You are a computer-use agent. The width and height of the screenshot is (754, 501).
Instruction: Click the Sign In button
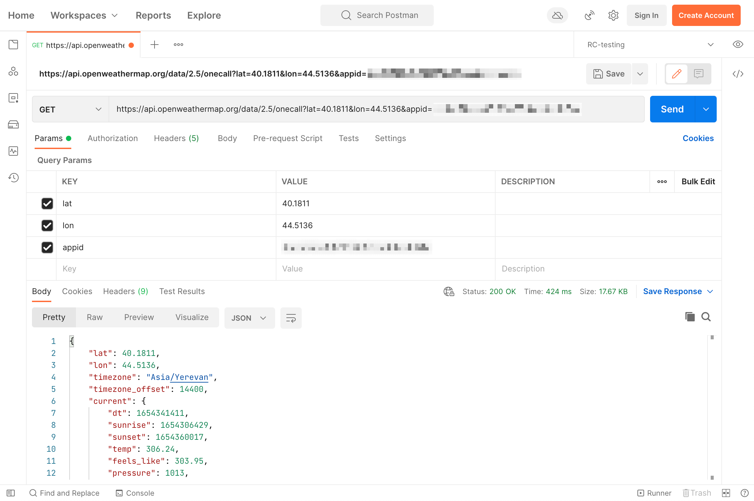646,15
